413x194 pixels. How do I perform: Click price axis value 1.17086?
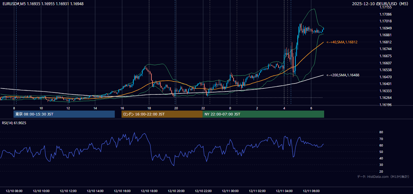click(x=386, y=14)
